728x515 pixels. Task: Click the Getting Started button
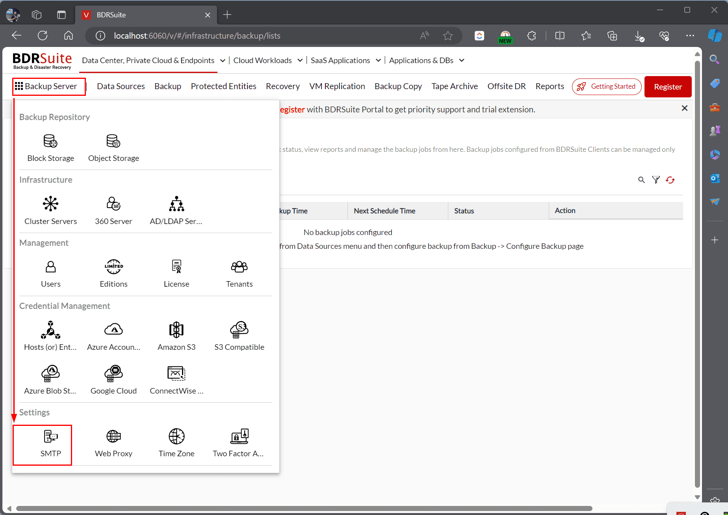pos(607,86)
